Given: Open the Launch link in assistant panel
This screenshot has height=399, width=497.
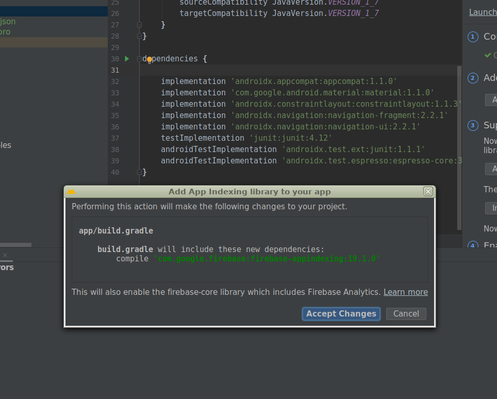Looking at the screenshot, I should [483, 12].
